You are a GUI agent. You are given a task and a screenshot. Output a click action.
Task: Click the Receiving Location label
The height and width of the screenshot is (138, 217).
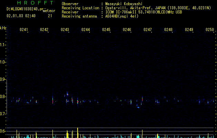coord(80,8)
